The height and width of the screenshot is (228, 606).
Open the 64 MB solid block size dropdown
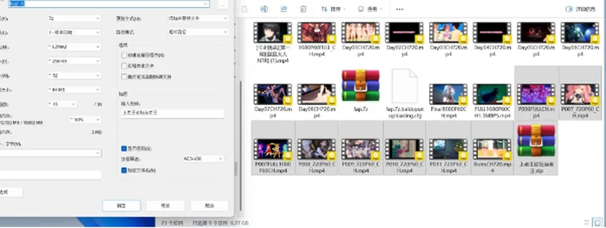[x=74, y=89]
